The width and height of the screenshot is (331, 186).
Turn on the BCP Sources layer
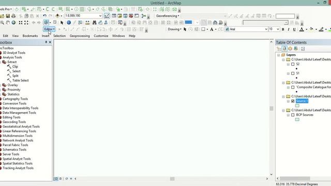click(x=293, y=115)
